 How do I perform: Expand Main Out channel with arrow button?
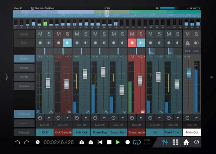click(197, 118)
